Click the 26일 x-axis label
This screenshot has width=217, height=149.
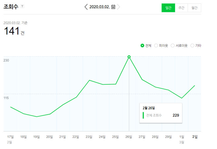(x=129, y=137)
